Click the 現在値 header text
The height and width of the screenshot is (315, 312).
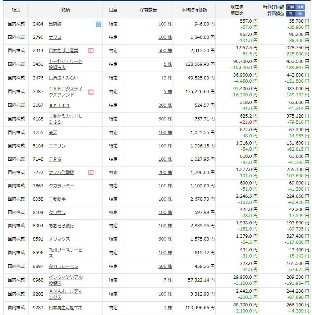pyautogui.click(x=237, y=7)
